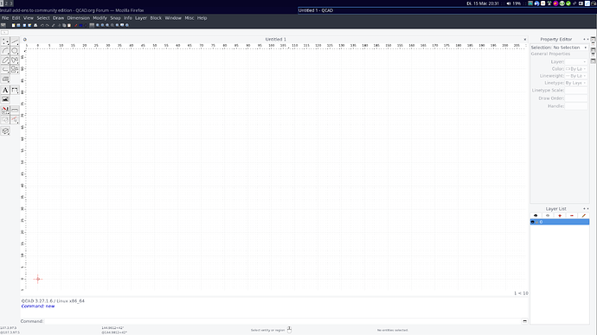Open the Draw menu
Screen dimensions: 597x335
click(x=58, y=18)
